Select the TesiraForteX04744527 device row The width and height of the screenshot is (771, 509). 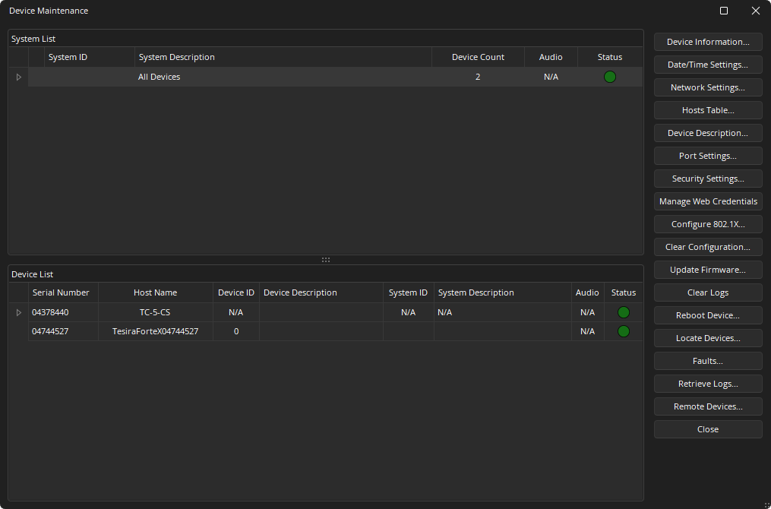click(x=155, y=331)
